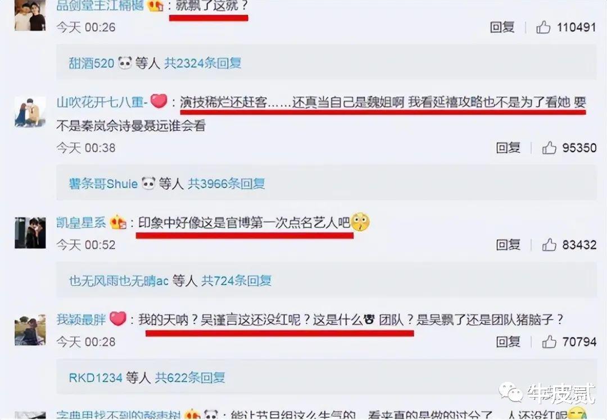Open the profile of 我颖最胖
The width and height of the screenshot is (607, 420).
coord(81,319)
